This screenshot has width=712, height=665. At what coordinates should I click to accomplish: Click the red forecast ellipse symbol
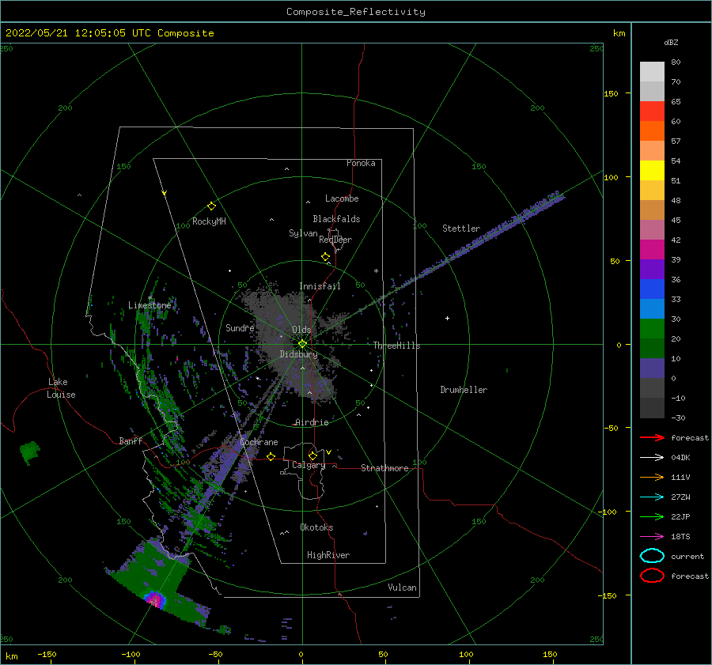click(x=652, y=576)
